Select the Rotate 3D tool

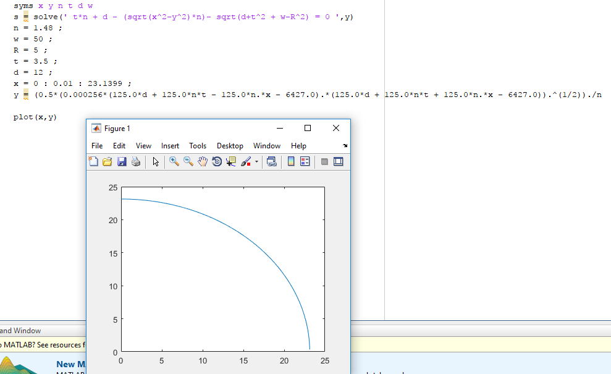[x=216, y=162]
